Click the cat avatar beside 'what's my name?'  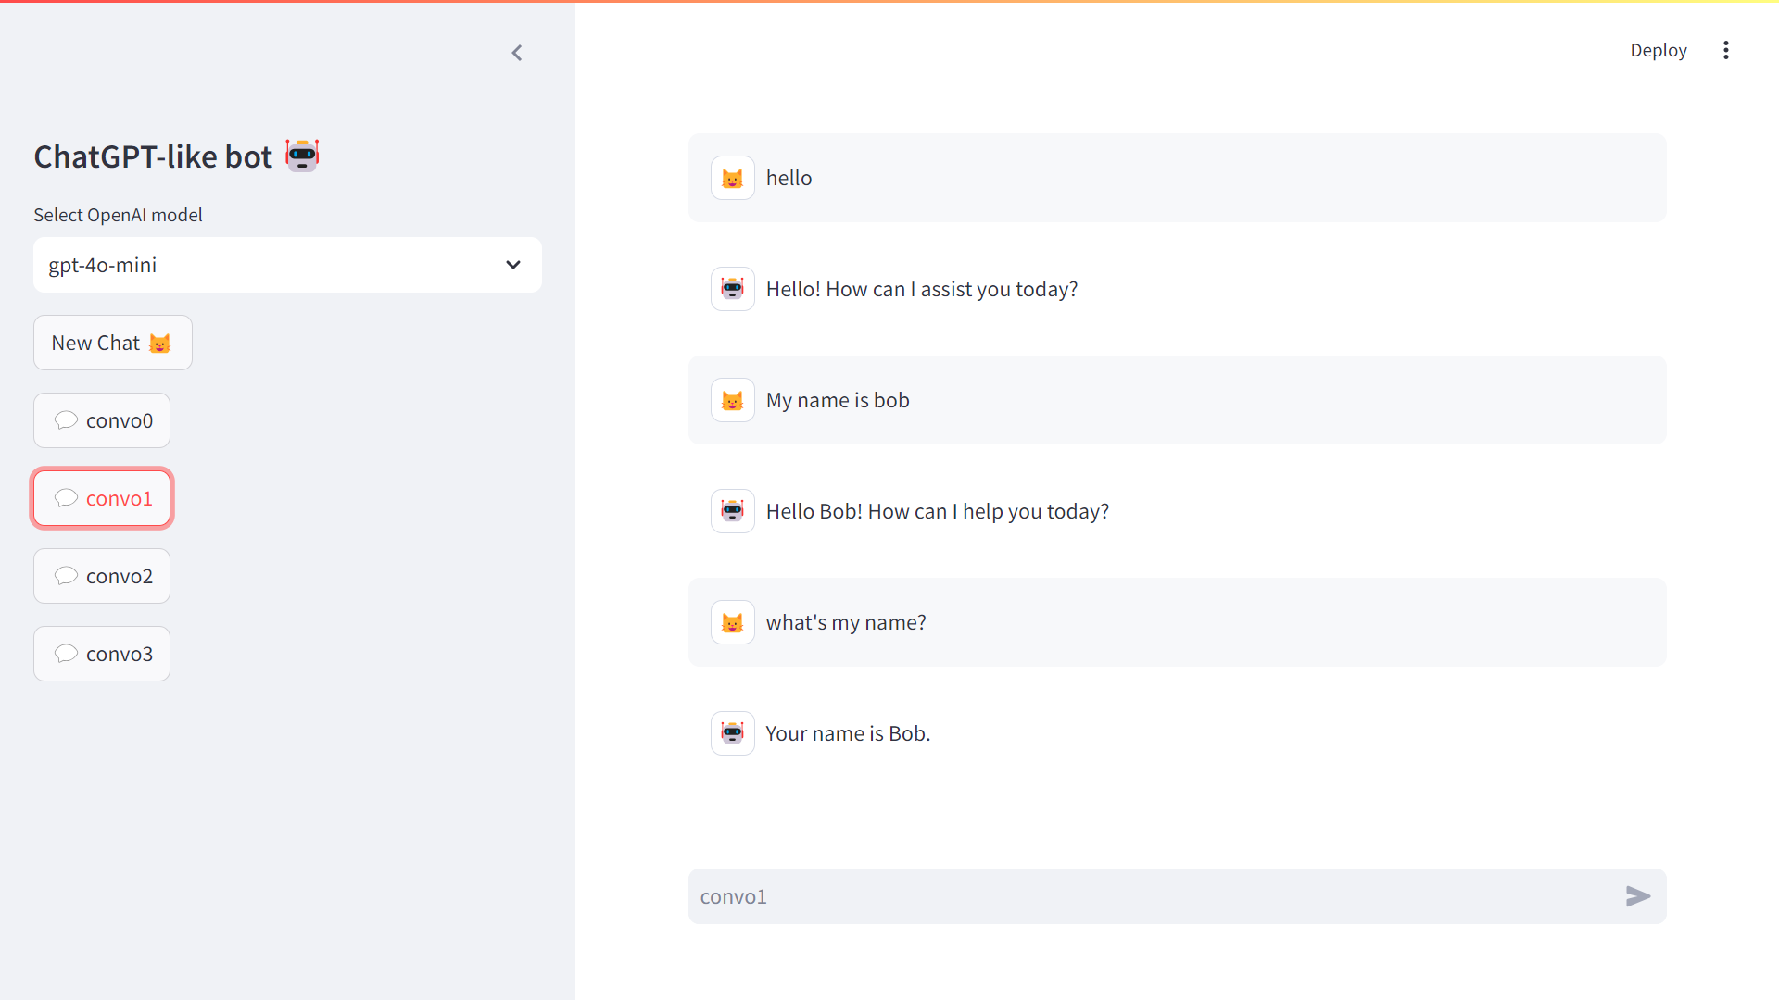point(733,622)
